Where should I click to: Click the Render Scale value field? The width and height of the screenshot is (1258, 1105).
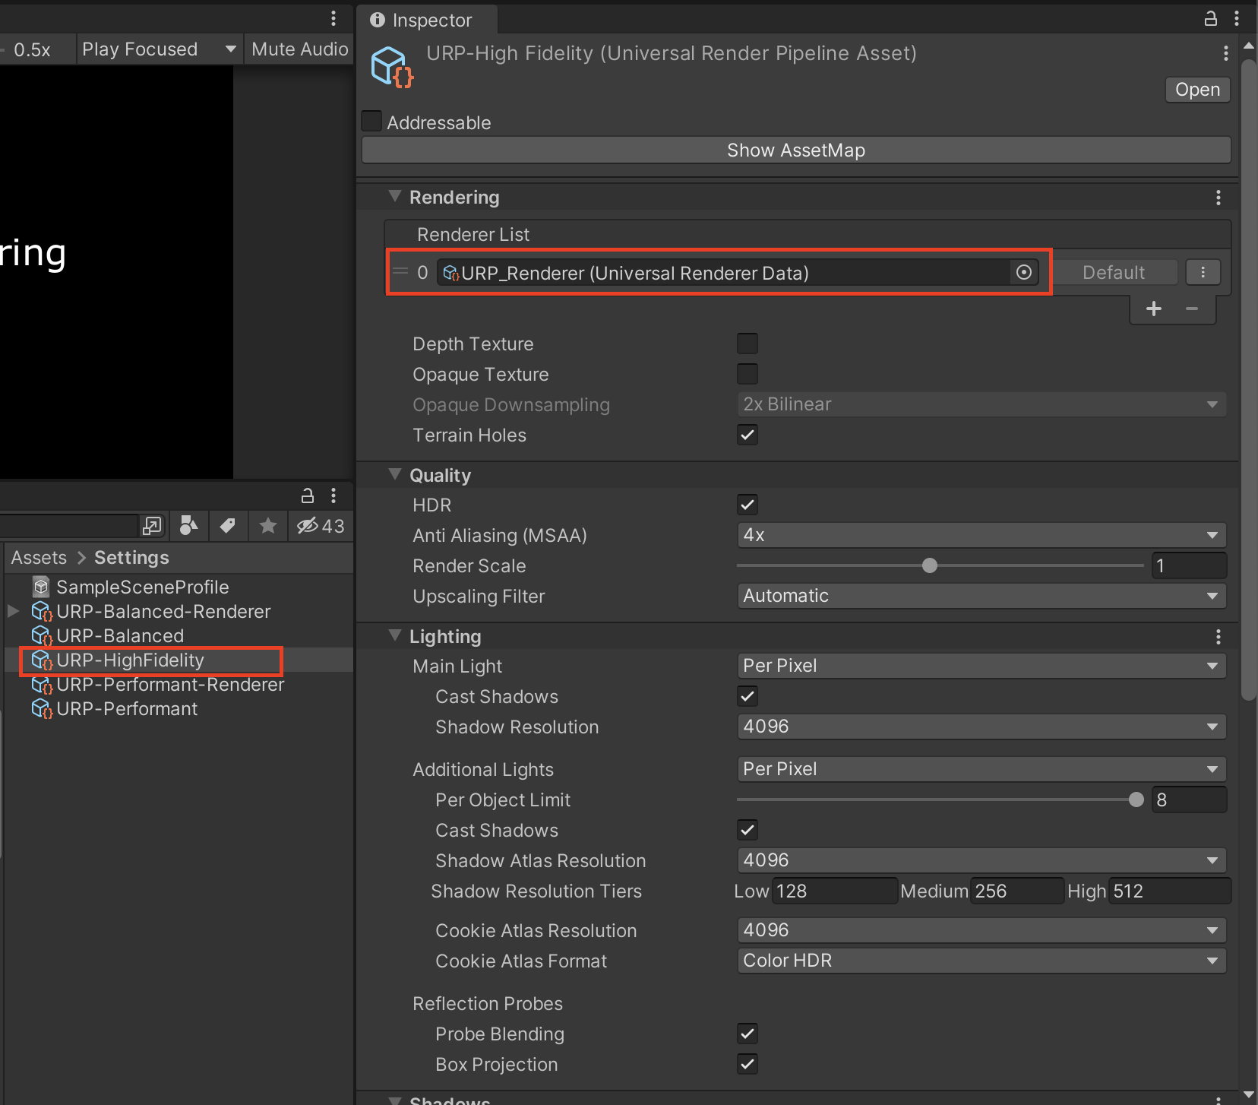[1189, 565]
